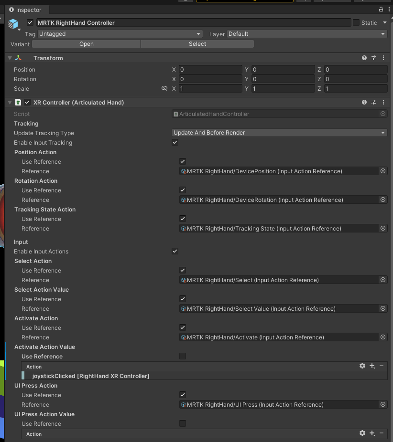This screenshot has width=393, height=442.
Task: Toggle Rotation Action Use Reference
Action: 183,190
